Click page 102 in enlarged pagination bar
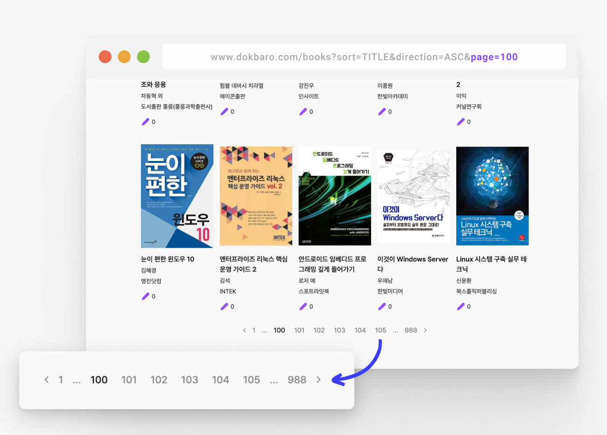The height and width of the screenshot is (435, 607). pyautogui.click(x=159, y=379)
